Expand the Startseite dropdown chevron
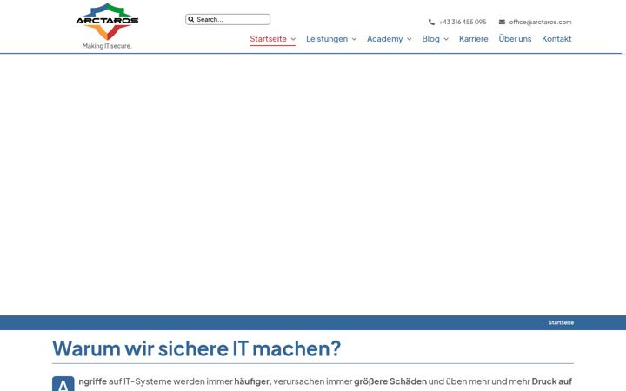Viewport: 626px width, 391px height. (293, 39)
